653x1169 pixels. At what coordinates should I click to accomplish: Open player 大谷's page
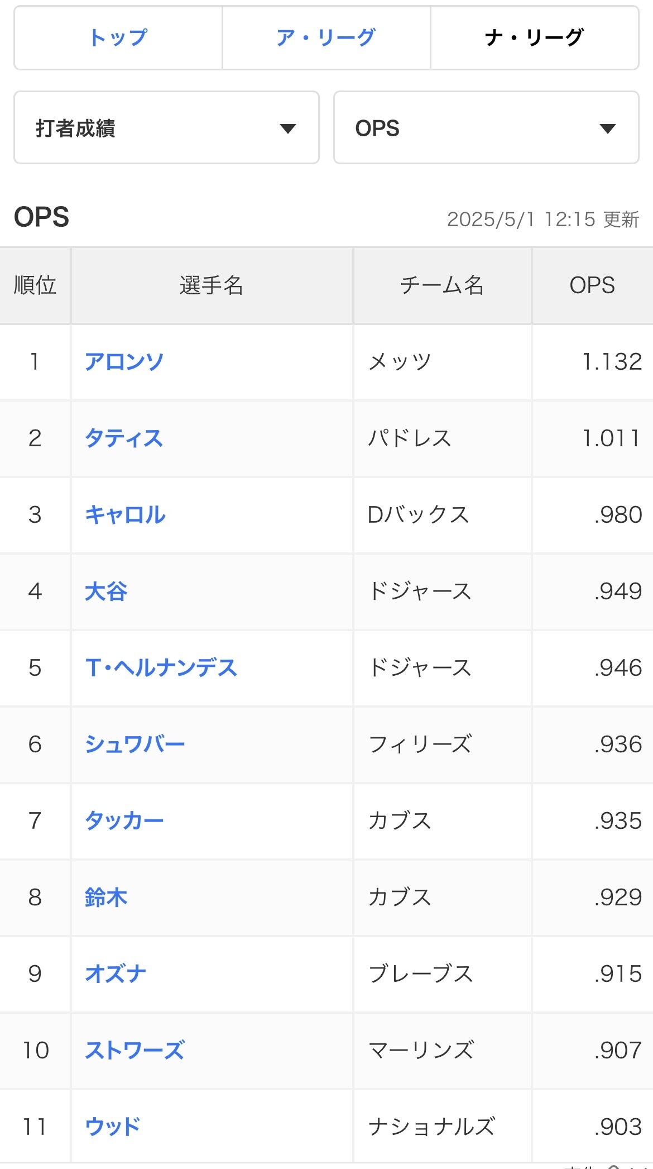tap(106, 591)
